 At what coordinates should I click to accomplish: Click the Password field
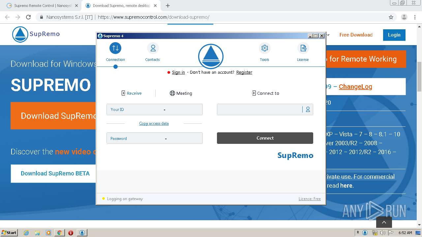pyautogui.click(x=155, y=138)
